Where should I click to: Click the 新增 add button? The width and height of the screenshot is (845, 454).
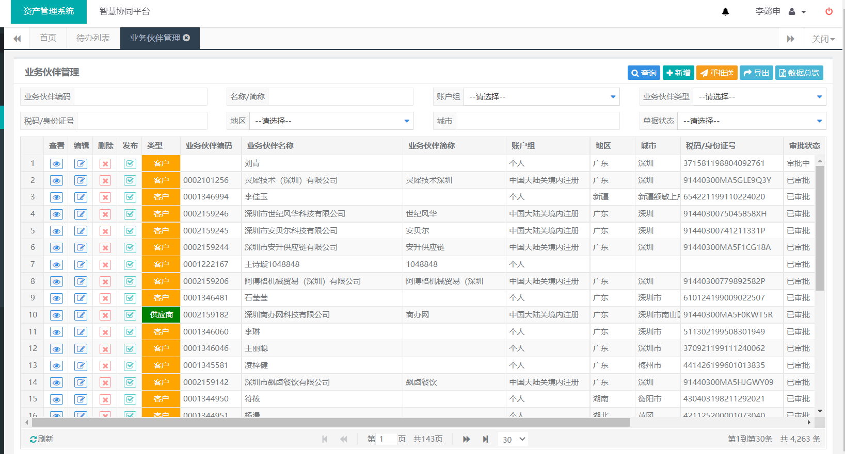point(678,73)
